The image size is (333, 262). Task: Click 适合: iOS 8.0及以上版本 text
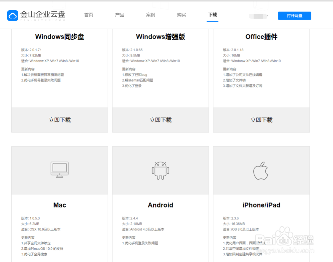(x=241, y=229)
